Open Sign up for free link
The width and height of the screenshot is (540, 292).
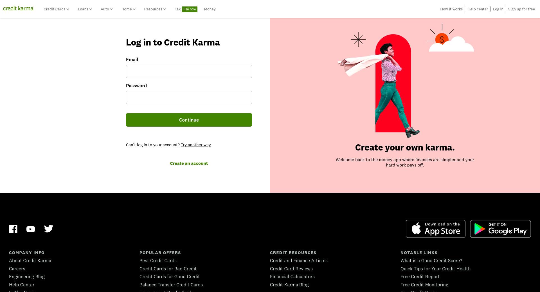coord(521,9)
